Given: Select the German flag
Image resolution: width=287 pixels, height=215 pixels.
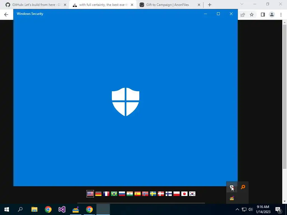Looking at the screenshot, I should [x=98, y=194].
